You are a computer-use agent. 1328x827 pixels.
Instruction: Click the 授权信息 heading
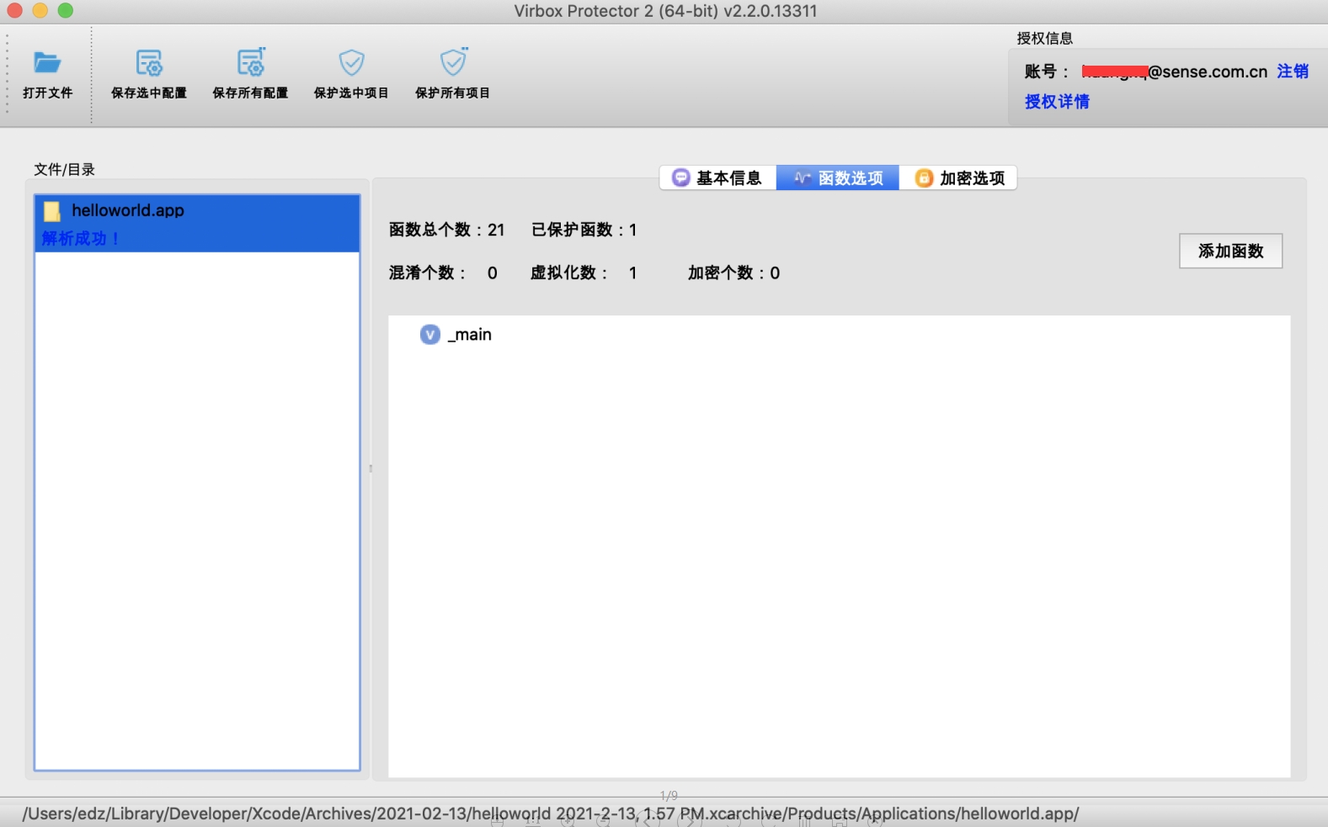tap(1044, 38)
